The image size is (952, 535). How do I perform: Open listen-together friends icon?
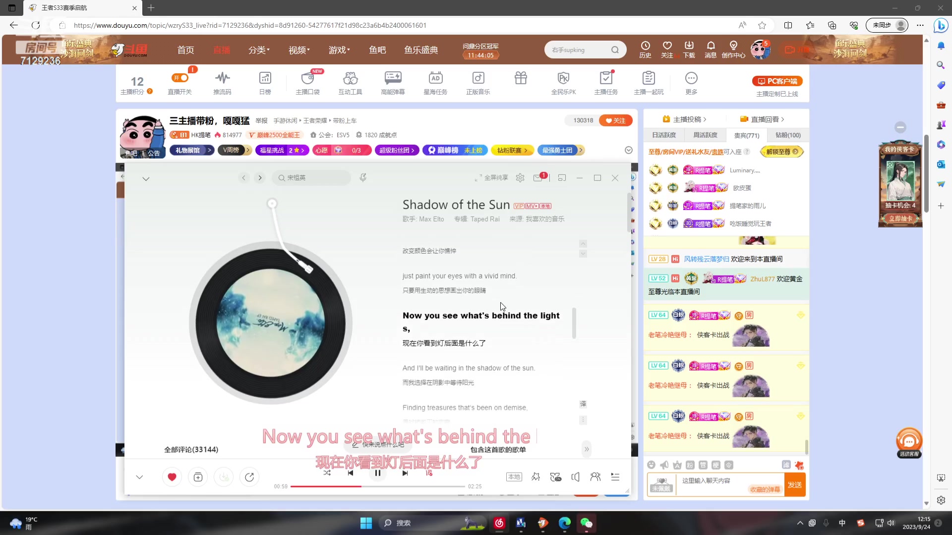(x=595, y=477)
